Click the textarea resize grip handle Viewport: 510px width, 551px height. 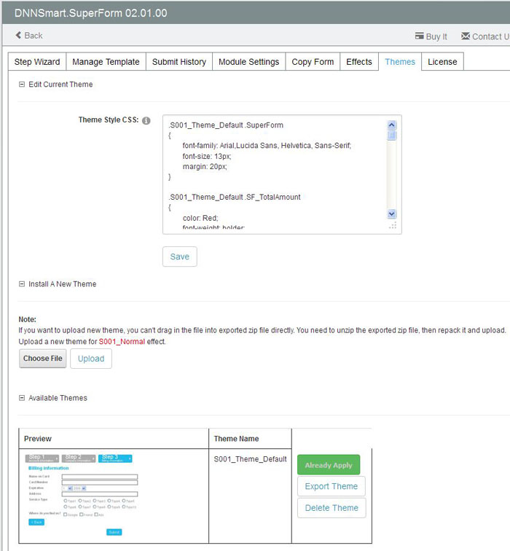click(x=393, y=226)
